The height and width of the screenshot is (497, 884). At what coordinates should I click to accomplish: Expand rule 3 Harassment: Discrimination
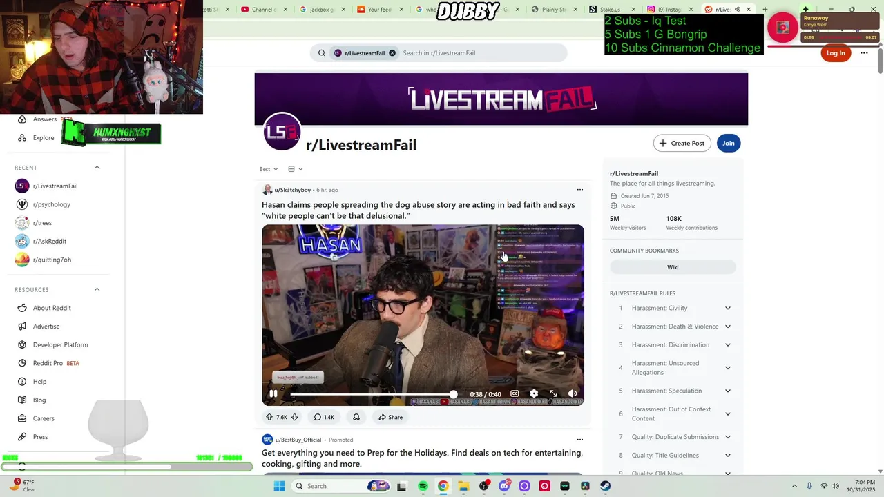pos(728,345)
